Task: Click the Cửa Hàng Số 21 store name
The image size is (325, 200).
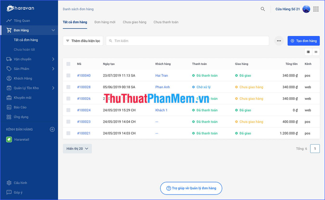Action: pos(287,9)
